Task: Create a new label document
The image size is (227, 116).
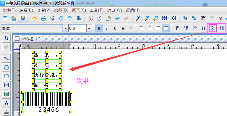Action: click(x=5, y=18)
